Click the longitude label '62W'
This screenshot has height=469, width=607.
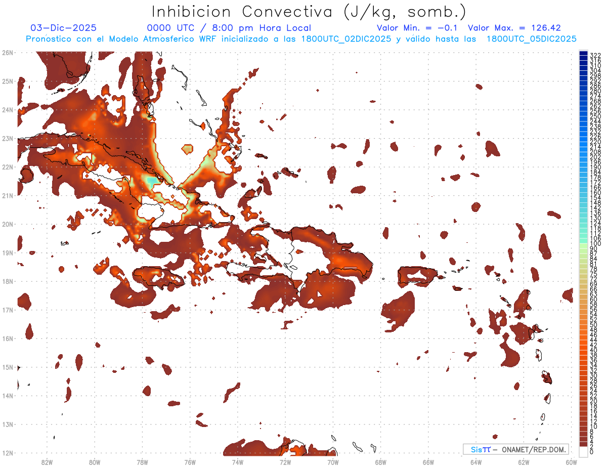coord(524,462)
